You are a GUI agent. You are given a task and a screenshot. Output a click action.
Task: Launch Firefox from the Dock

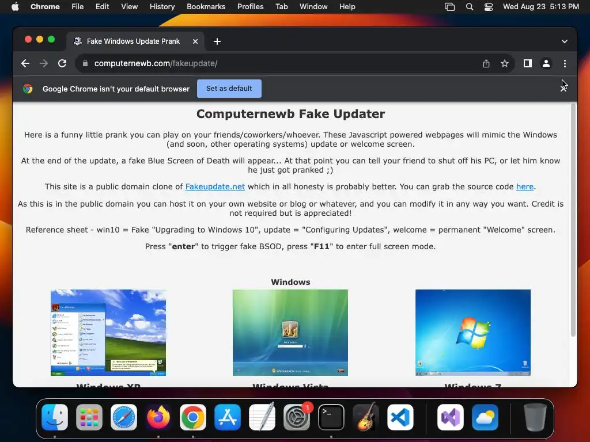pos(158,417)
